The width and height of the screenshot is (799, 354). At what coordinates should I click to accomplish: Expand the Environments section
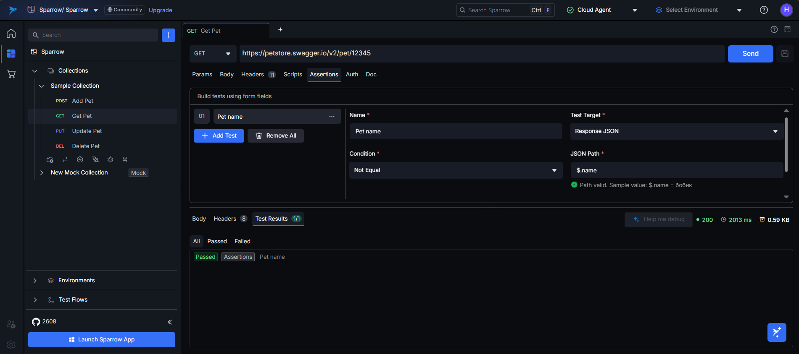click(x=35, y=281)
